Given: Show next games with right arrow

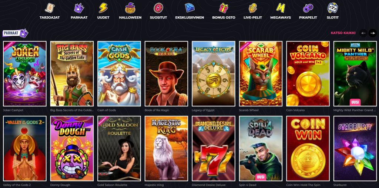Looking at the screenshot, I should [372, 33].
